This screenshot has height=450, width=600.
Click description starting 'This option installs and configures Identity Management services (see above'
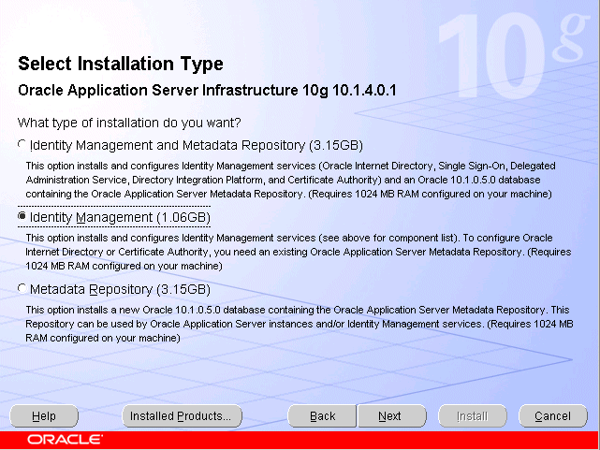299,252
